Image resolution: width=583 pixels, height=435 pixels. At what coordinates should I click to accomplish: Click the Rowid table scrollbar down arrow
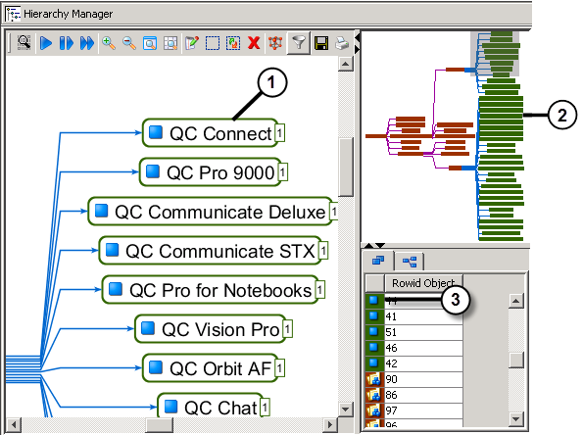click(516, 418)
